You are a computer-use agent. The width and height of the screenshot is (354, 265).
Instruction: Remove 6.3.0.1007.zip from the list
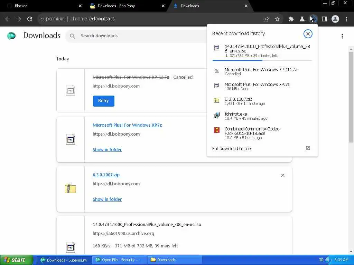click(282, 175)
